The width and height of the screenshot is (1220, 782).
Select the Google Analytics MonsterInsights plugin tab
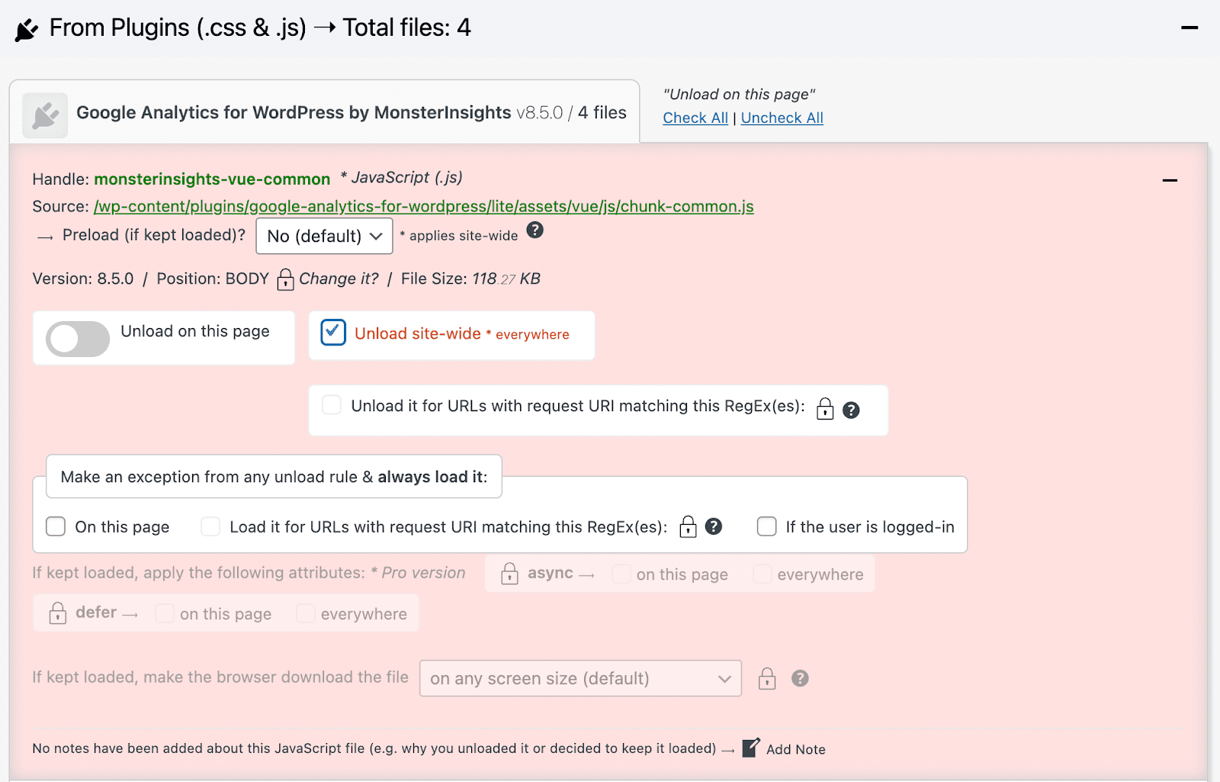click(x=325, y=112)
